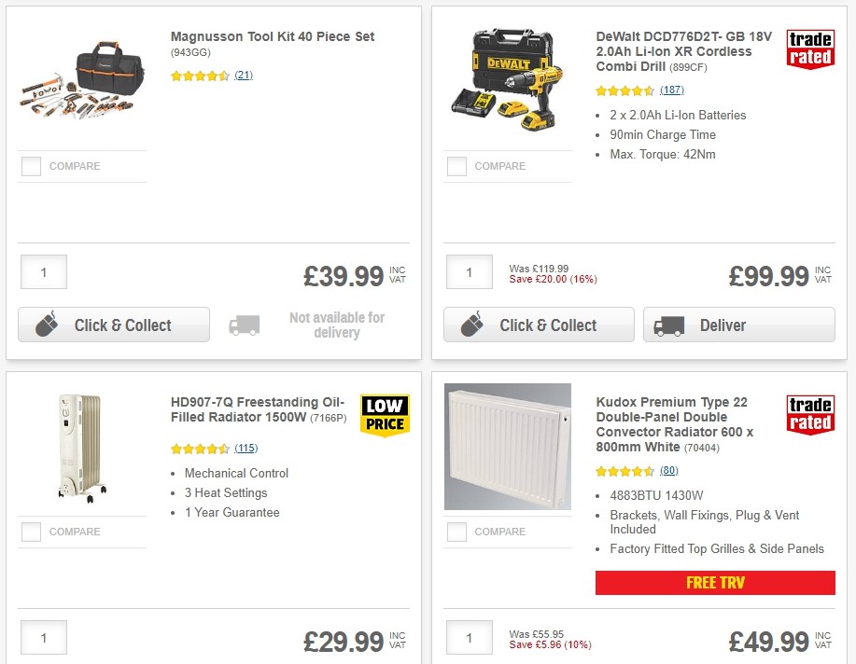
Task: View HD907-7Q oil-filled radiator photo
Action: [x=80, y=446]
